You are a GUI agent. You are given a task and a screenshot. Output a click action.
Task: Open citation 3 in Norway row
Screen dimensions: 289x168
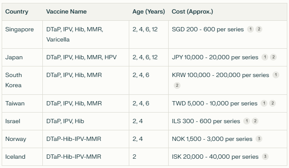click(259, 139)
